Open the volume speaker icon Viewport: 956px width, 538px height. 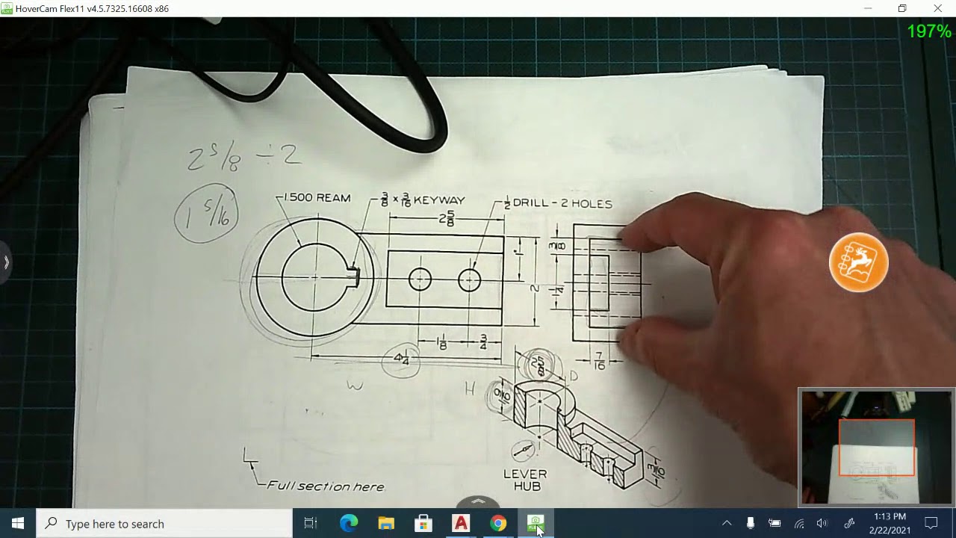822,524
